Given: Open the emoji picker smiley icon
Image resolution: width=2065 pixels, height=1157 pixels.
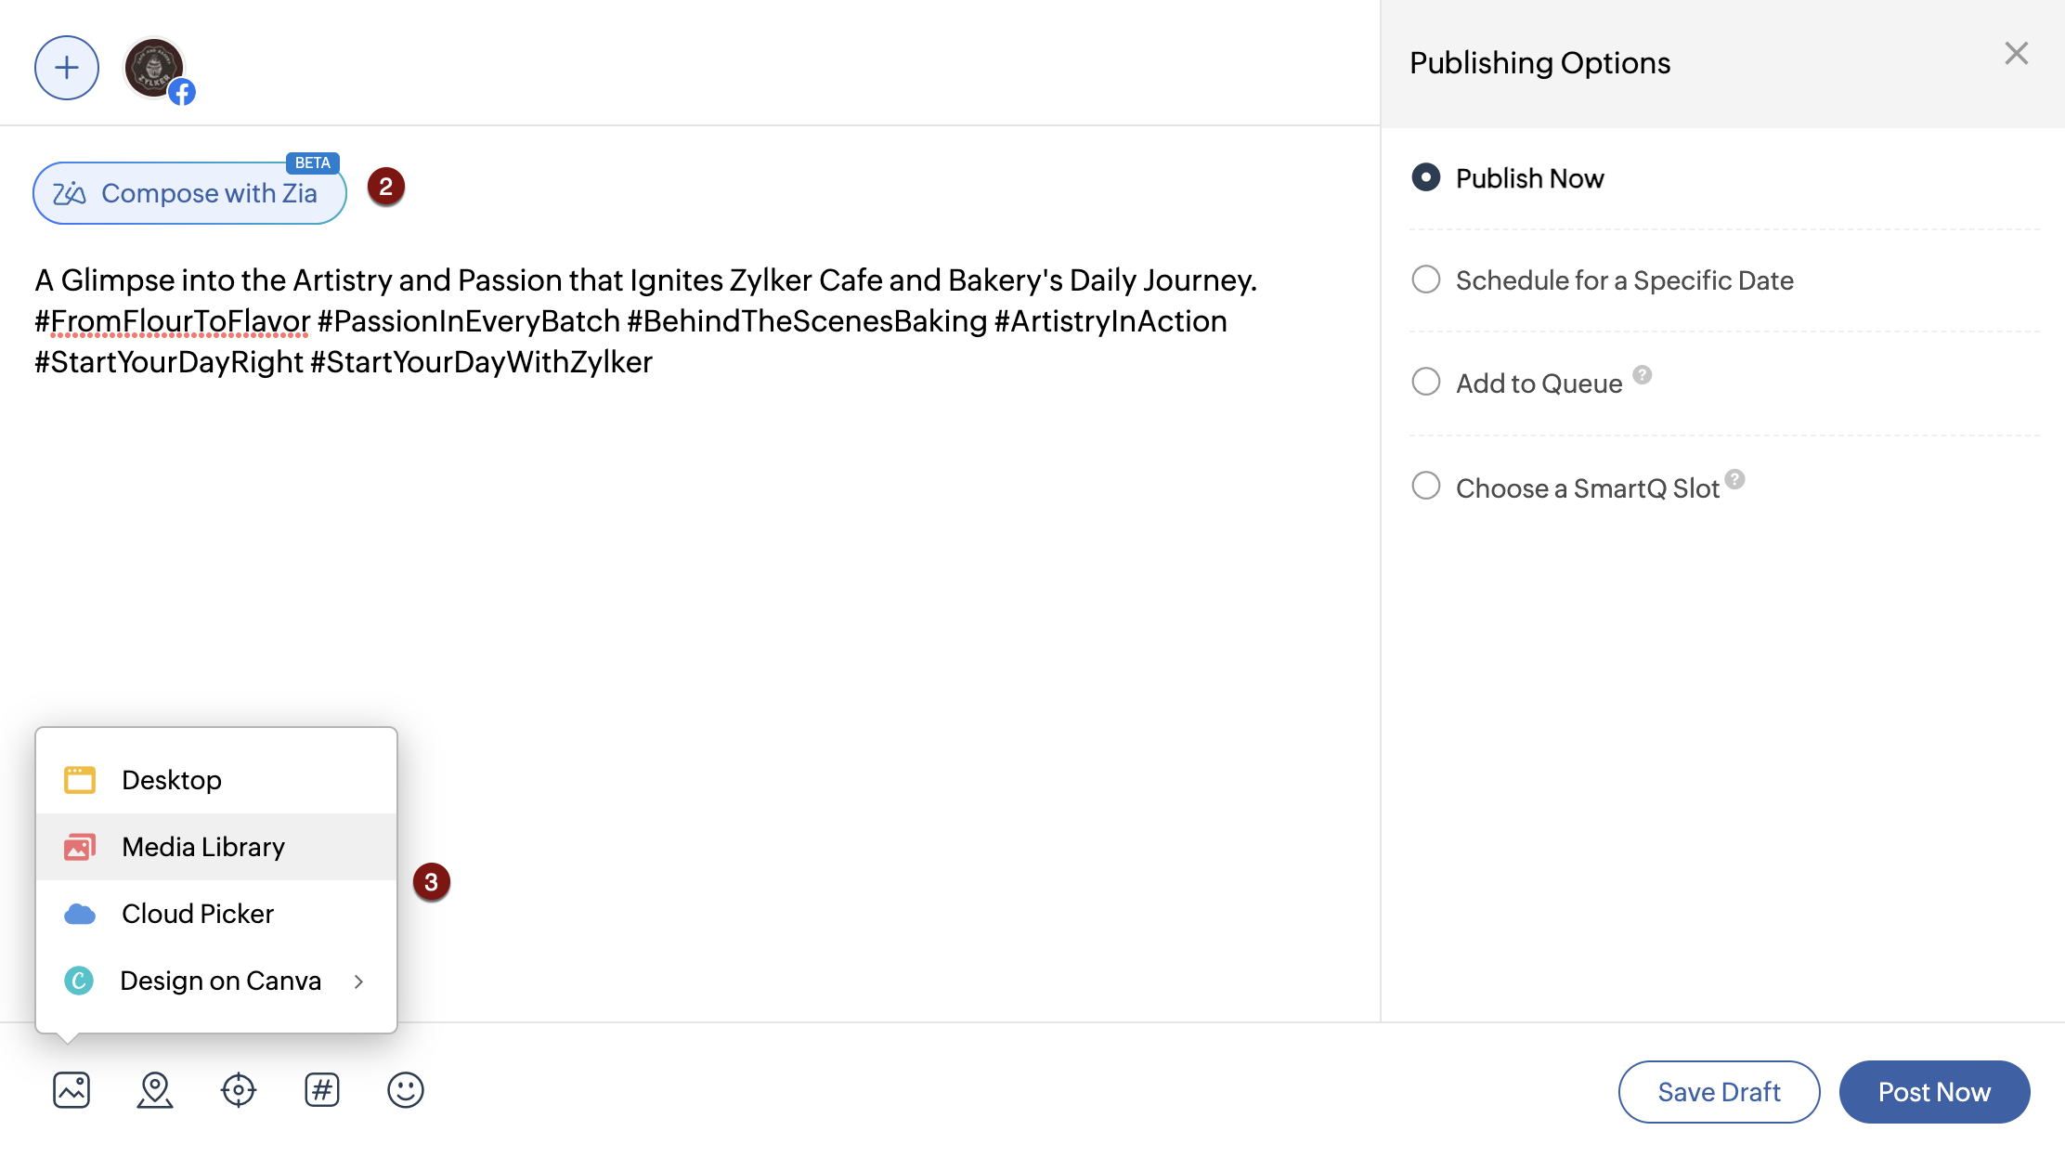Looking at the screenshot, I should [x=406, y=1090].
